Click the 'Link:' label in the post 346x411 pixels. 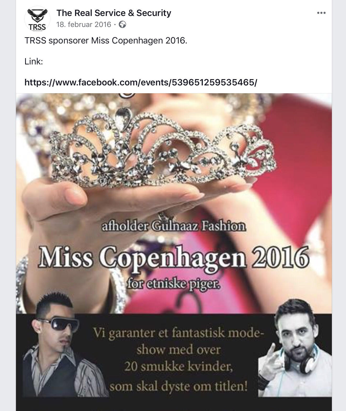[x=33, y=62]
